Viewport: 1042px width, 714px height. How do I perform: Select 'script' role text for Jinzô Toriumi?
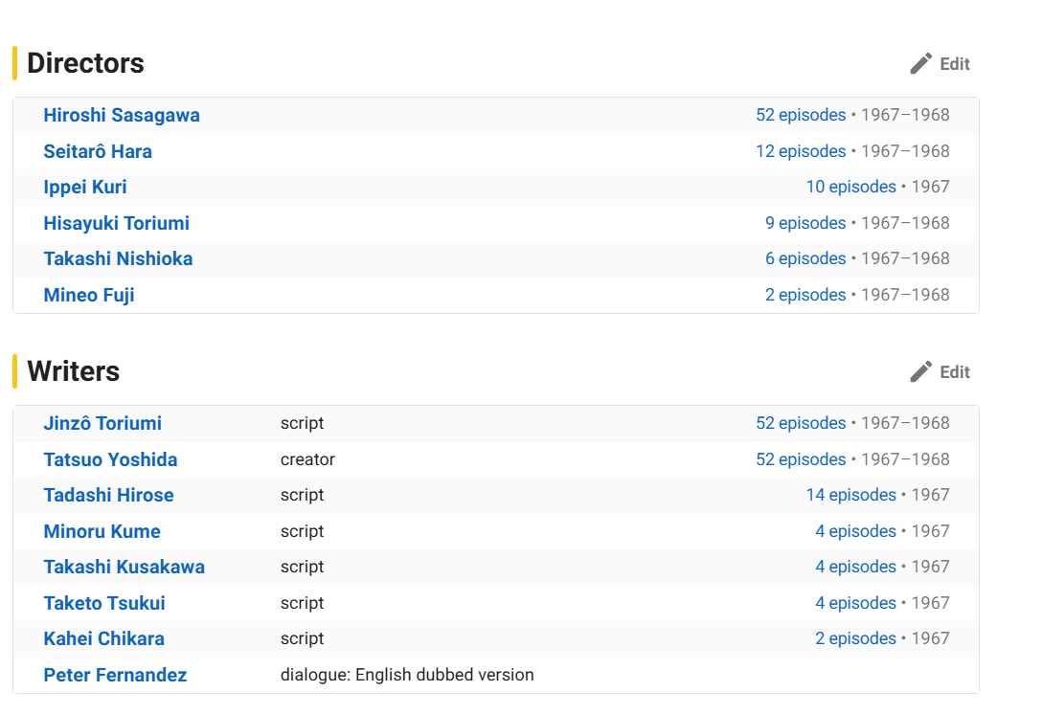303,424
